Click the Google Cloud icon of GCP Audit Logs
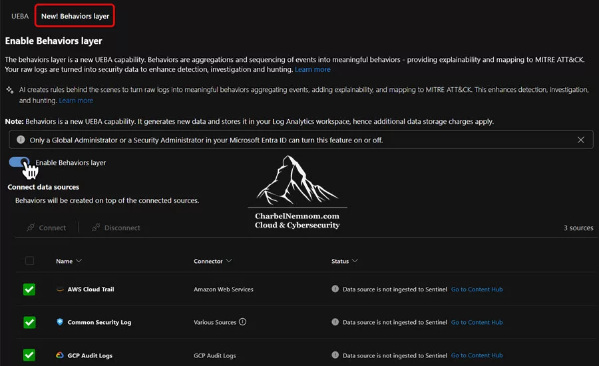599x366 pixels. (x=60, y=355)
